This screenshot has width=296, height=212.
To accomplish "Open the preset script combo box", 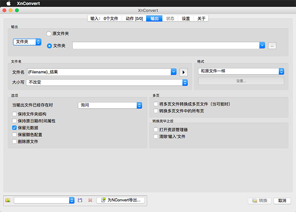I will [44, 200].
